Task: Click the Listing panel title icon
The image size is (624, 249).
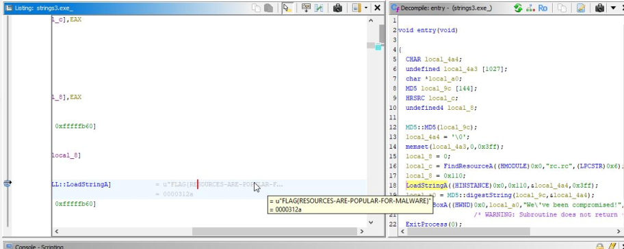Action: coord(9,8)
